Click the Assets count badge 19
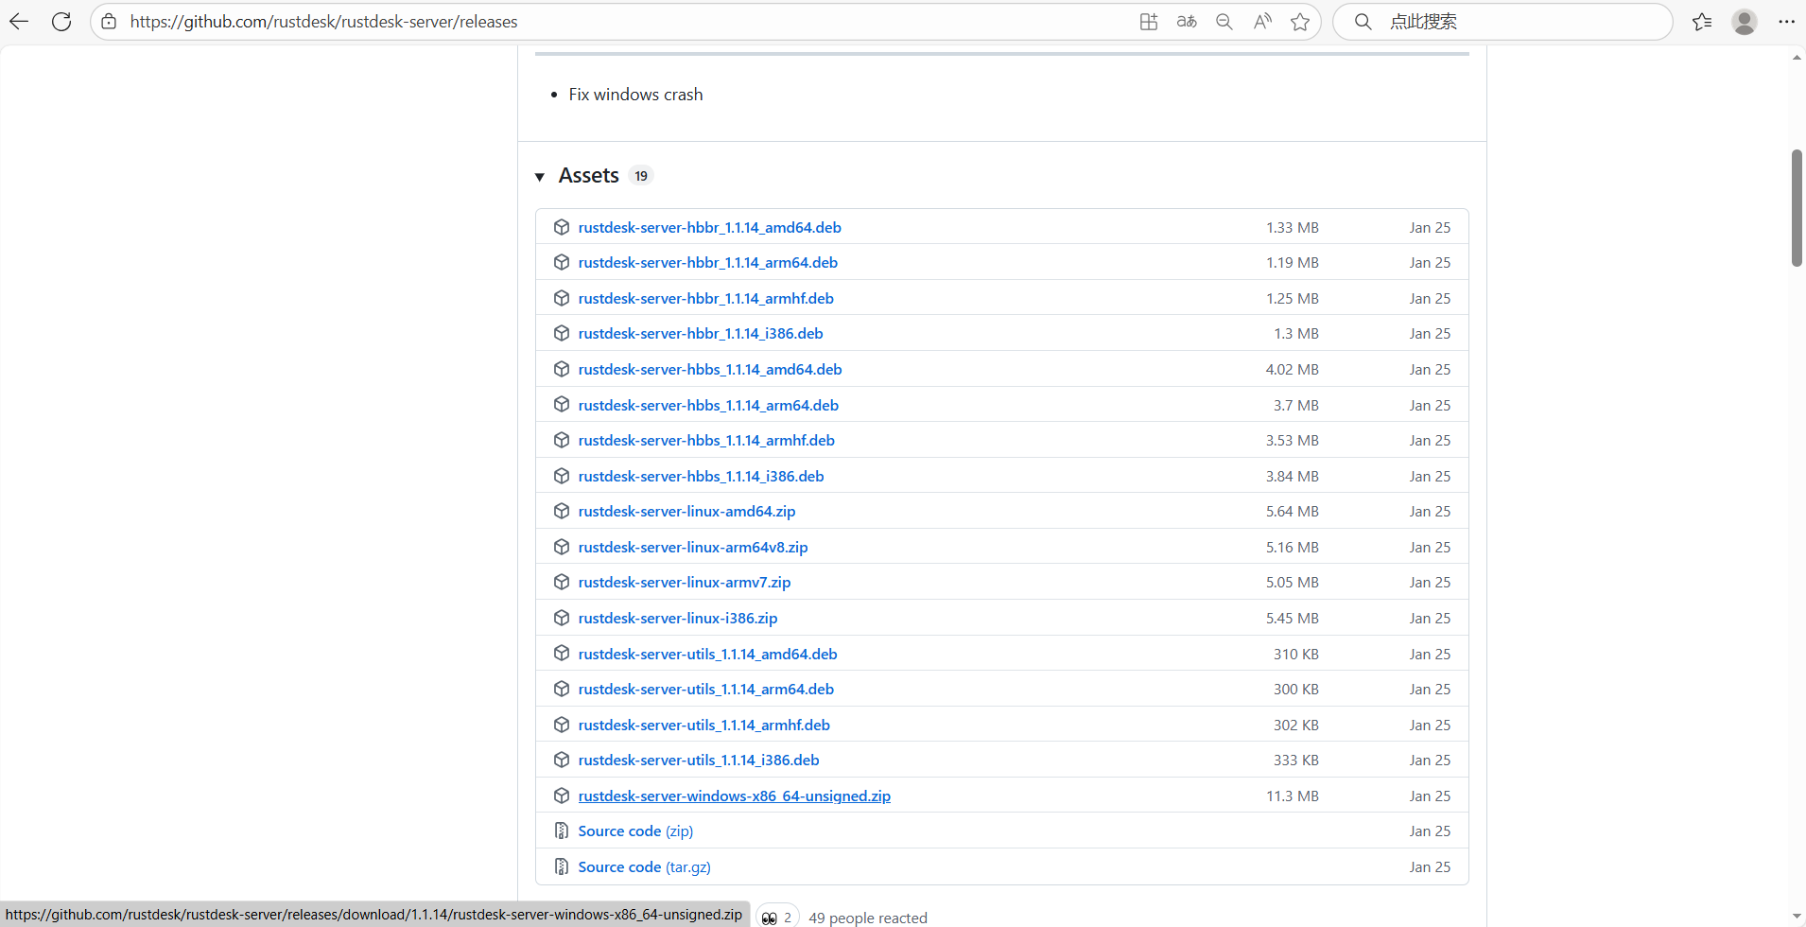Image resolution: width=1806 pixels, height=927 pixels. (x=641, y=176)
